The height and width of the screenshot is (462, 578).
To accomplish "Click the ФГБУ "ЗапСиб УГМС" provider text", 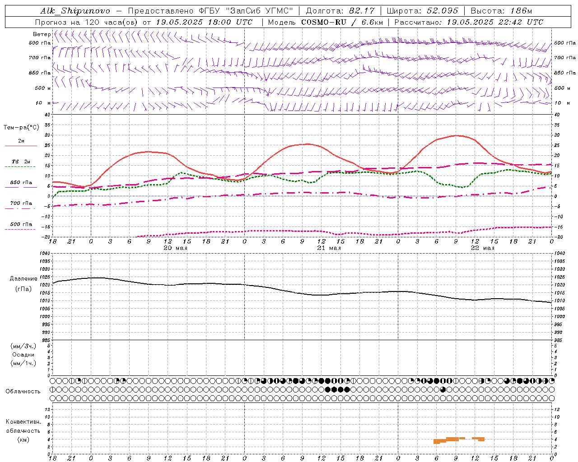I will (x=247, y=11).
